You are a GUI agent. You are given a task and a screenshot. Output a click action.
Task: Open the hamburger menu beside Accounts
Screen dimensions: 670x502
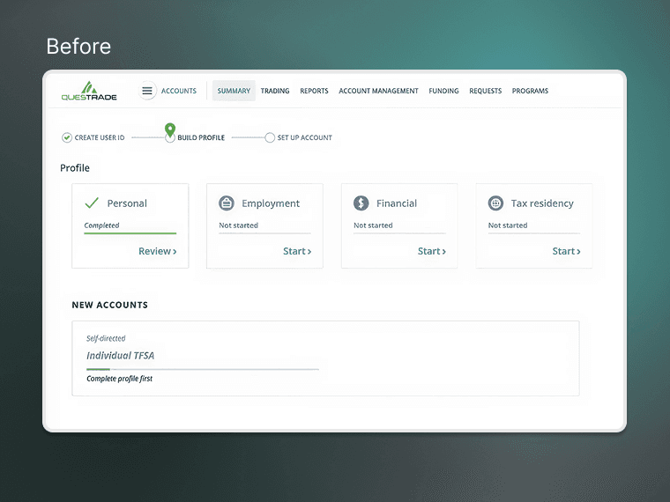[147, 91]
